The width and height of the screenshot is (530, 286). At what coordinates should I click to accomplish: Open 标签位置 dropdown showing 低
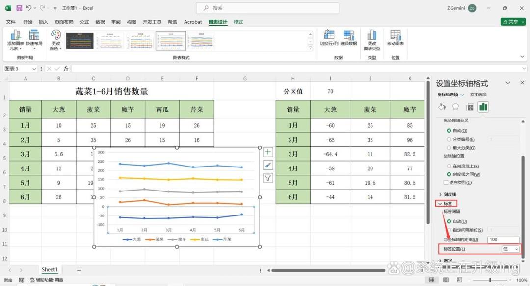[x=510, y=249]
